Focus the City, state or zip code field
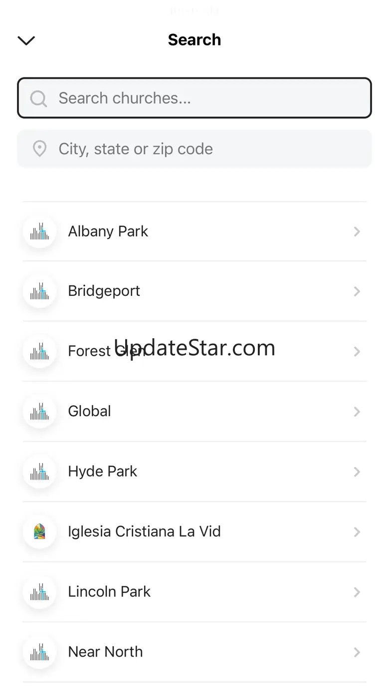 click(x=194, y=149)
